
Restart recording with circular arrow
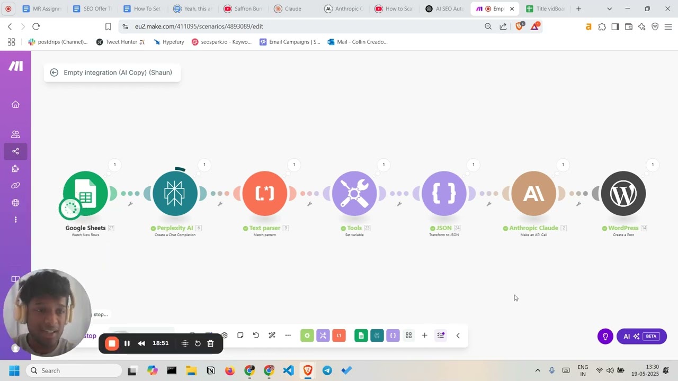198,343
